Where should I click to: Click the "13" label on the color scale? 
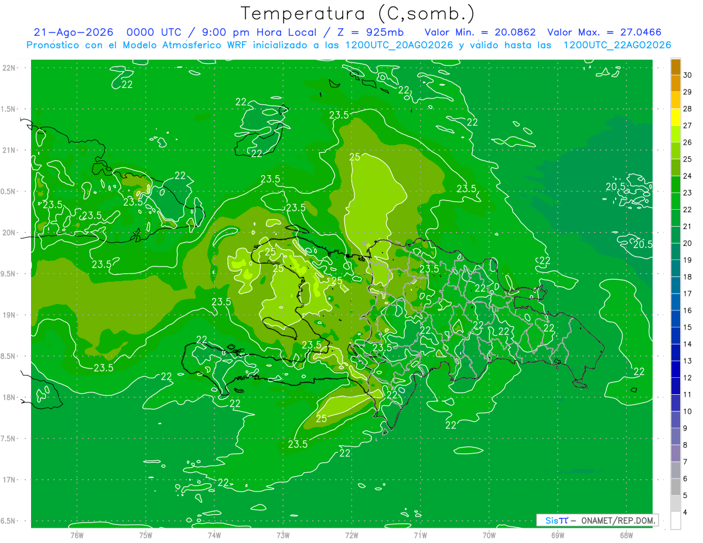pos(688,361)
